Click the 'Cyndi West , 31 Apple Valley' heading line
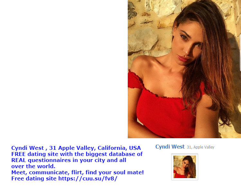This screenshot has height=190, width=241. coord(76,148)
